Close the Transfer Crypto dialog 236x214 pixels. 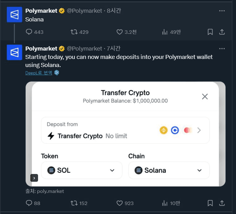[x=205, y=96]
